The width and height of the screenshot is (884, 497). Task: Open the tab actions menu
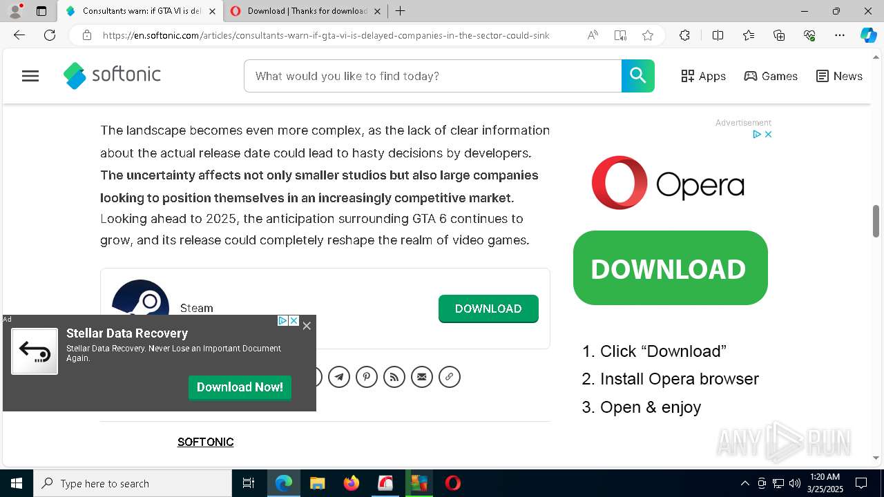41,11
